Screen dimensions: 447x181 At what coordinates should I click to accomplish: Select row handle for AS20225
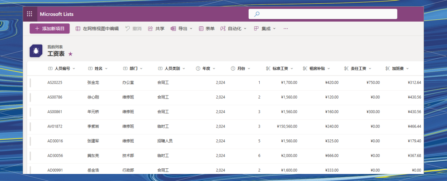(x=30, y=83)
